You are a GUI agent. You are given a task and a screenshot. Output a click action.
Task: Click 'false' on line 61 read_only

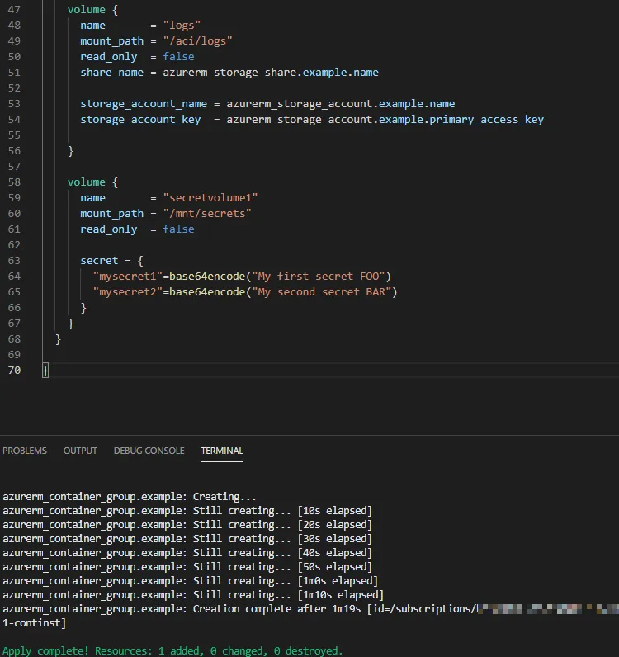click(x=178, y=229)
